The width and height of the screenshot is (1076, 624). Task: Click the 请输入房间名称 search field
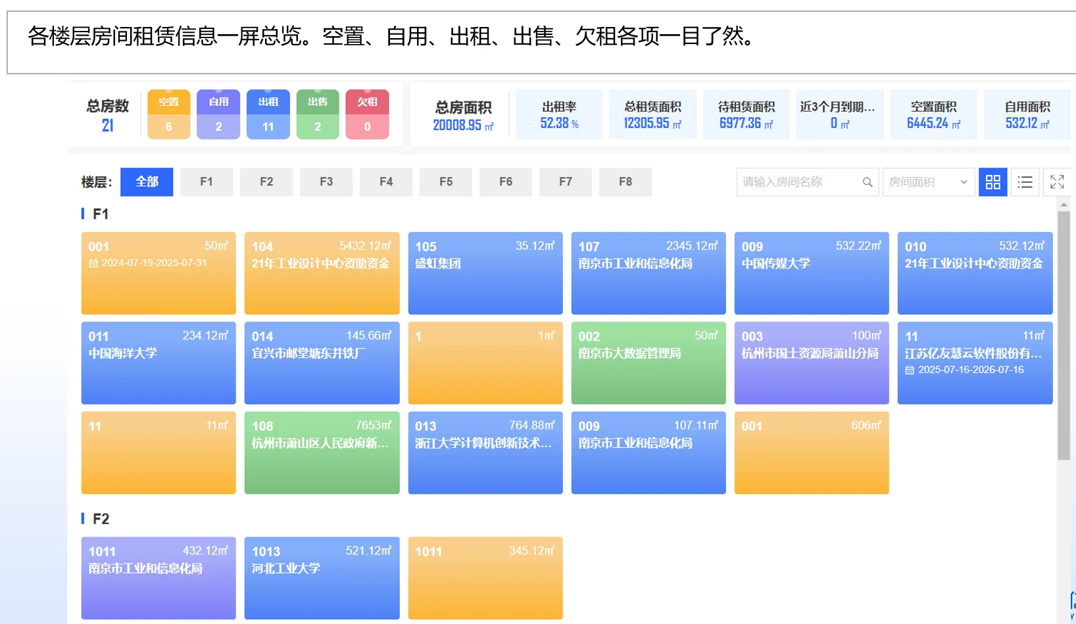click(807, 182)
